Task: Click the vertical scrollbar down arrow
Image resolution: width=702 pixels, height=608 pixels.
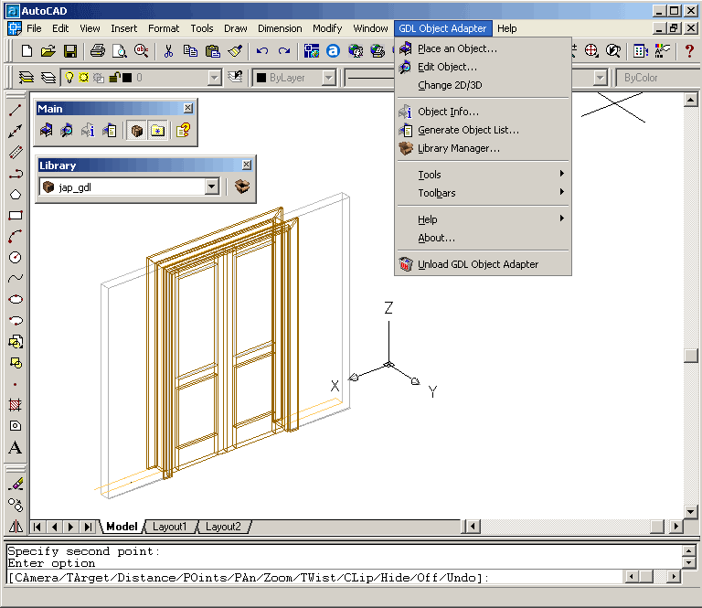Action: click(690, 511)
